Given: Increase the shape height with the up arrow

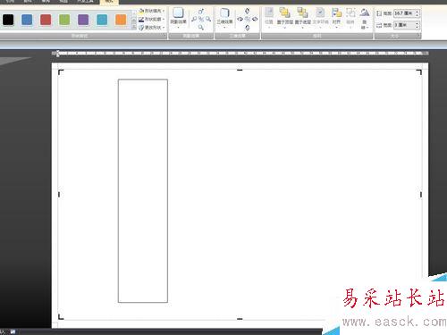Looking at the screenshot, I should pyautogui.click(x=417, y=12).
